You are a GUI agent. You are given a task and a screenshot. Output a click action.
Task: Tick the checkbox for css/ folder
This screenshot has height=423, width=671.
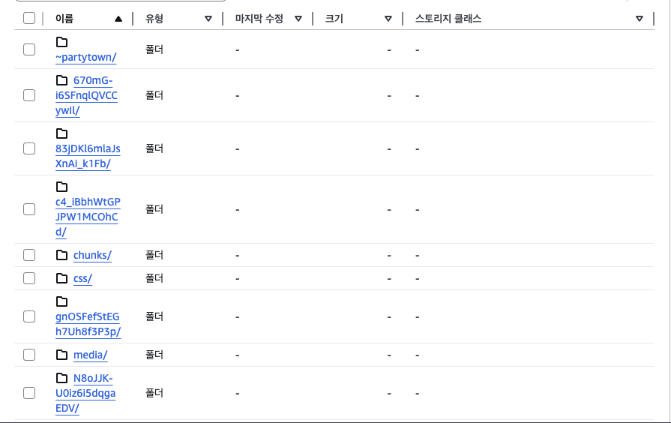tap(29, 278)
